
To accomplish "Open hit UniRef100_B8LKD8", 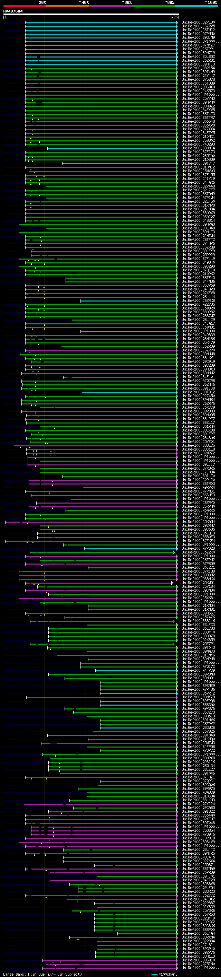I will coord(198,430).
